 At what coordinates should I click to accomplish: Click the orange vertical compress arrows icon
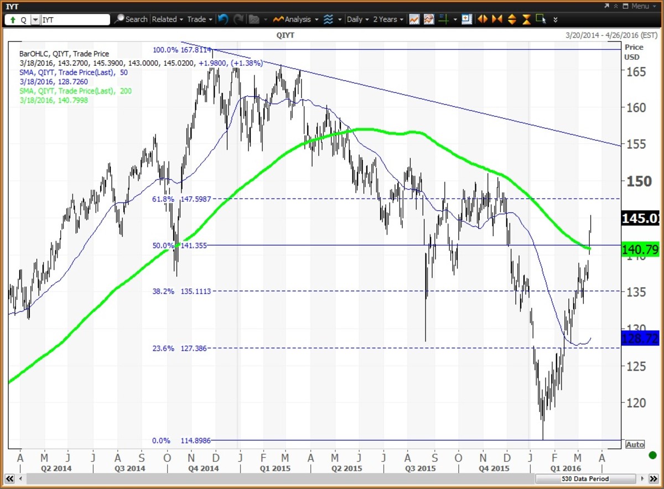coord(526,19)
